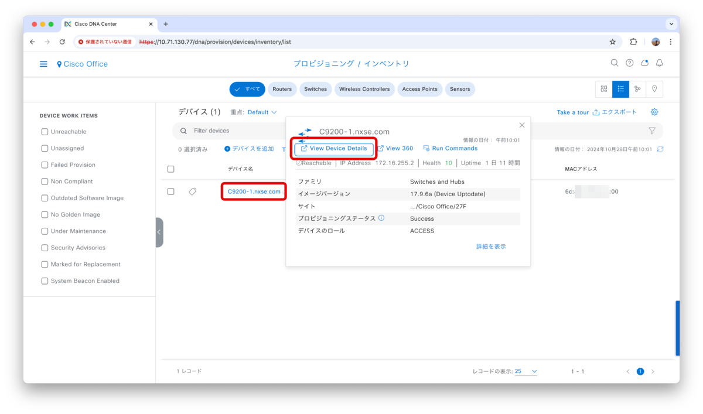Select the Sensors filter tab
Screen dimensions: 703x414
point(460,89)
